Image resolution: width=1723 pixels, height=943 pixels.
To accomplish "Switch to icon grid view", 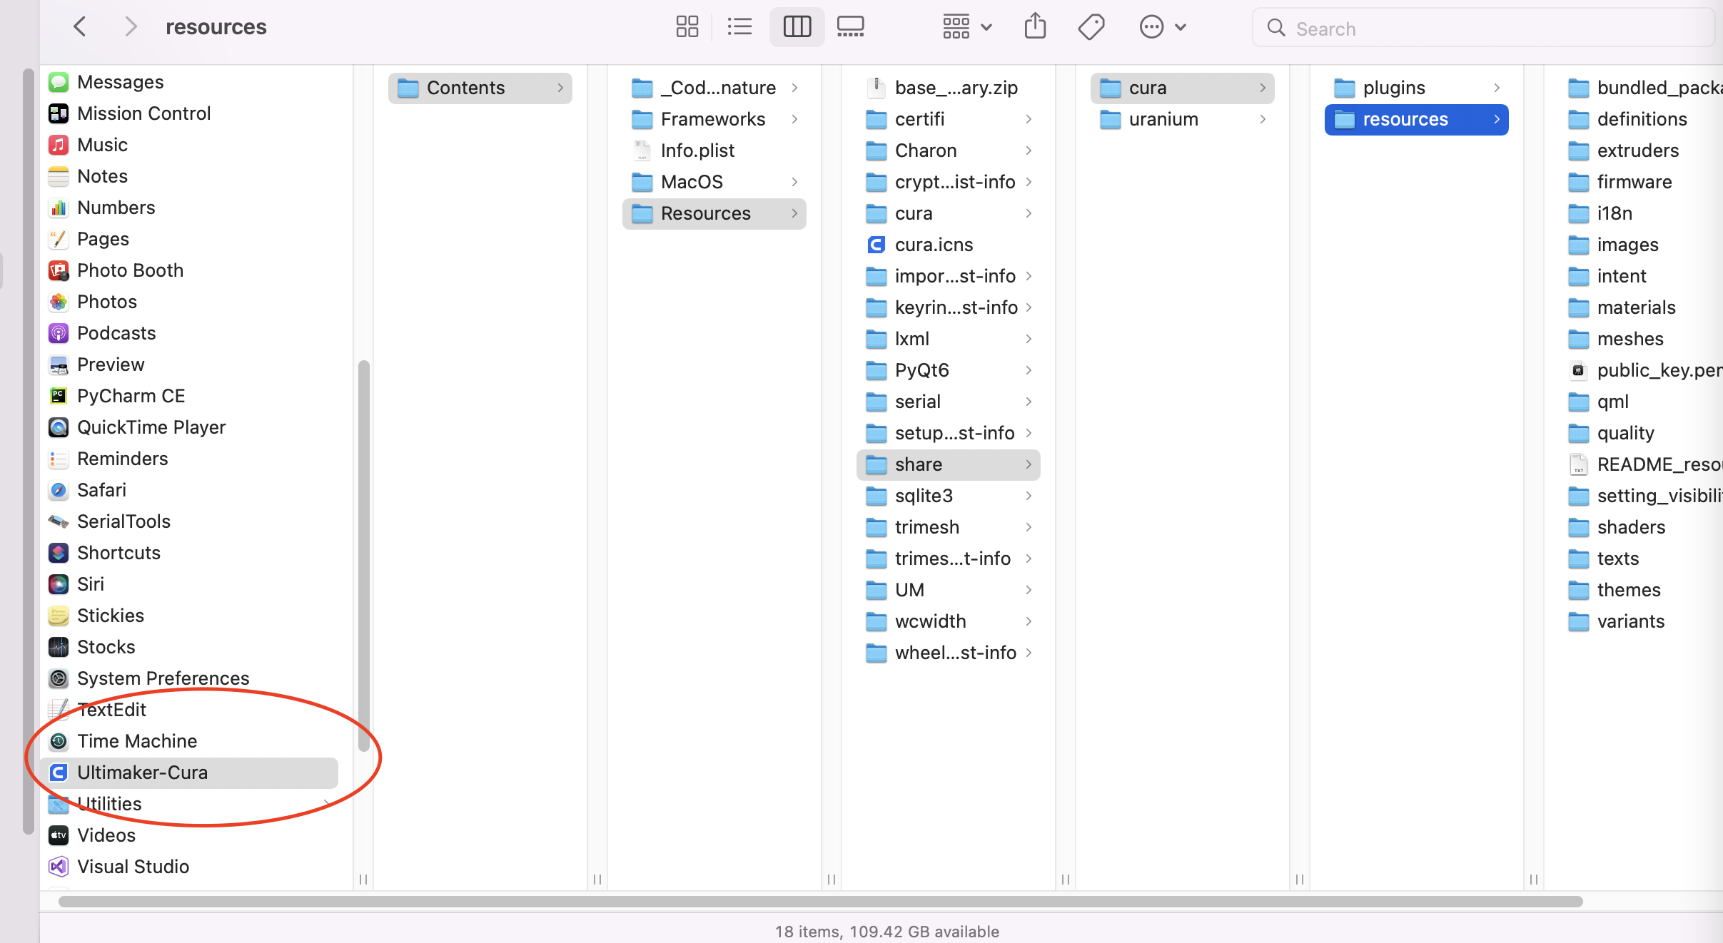I will tap(687, 27).
